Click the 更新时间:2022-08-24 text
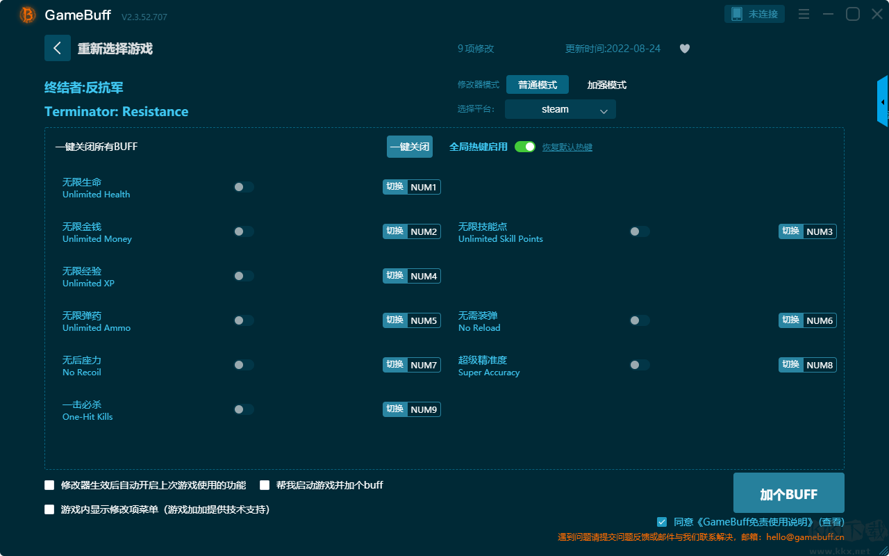 [x=613, y=49]
